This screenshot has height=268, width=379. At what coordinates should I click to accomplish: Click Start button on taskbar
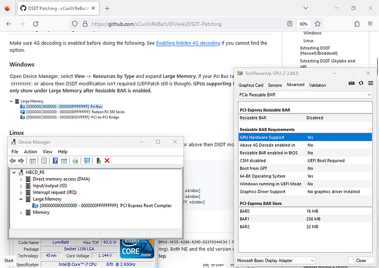click(x=9, y=260)
